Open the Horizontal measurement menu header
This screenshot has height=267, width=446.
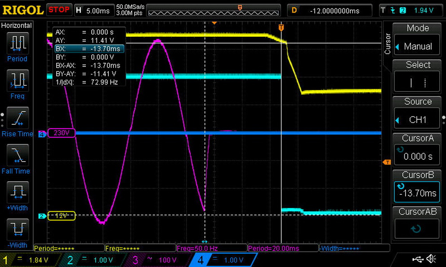pyautogui.click(x=17, y=26)
